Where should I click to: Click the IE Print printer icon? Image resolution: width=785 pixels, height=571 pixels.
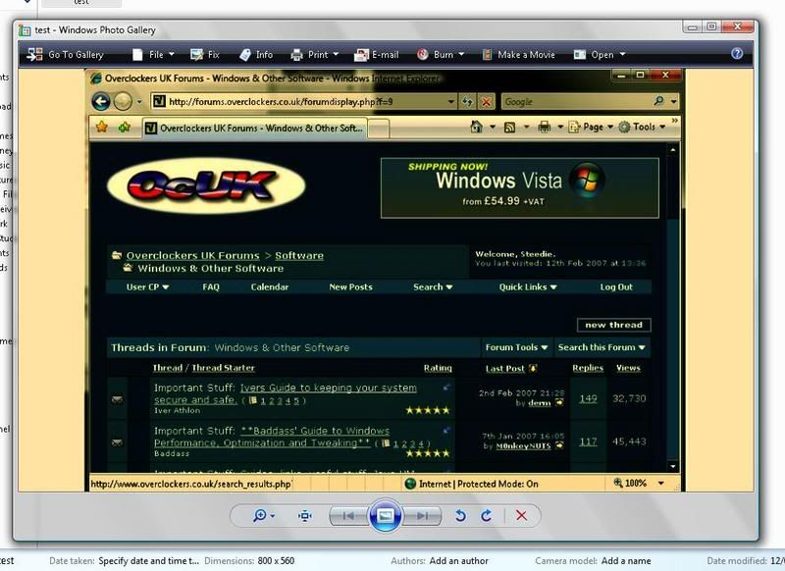tap(545, 128)
